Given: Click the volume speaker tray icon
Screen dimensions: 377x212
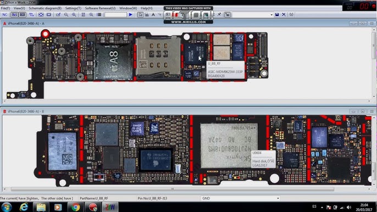Looking at the screenshot, I should click(x=349, y=207).
